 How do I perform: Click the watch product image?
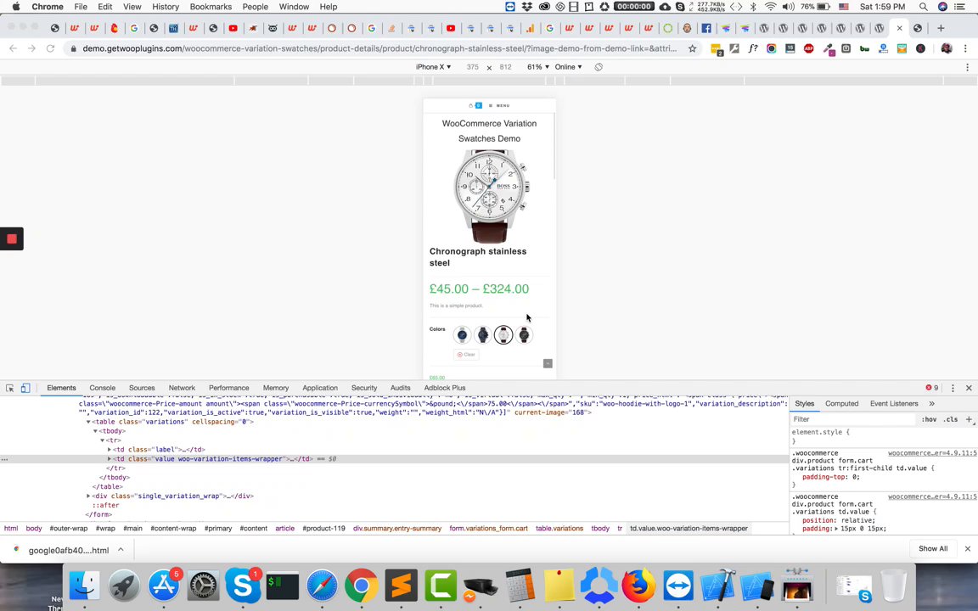pos(490,196)
